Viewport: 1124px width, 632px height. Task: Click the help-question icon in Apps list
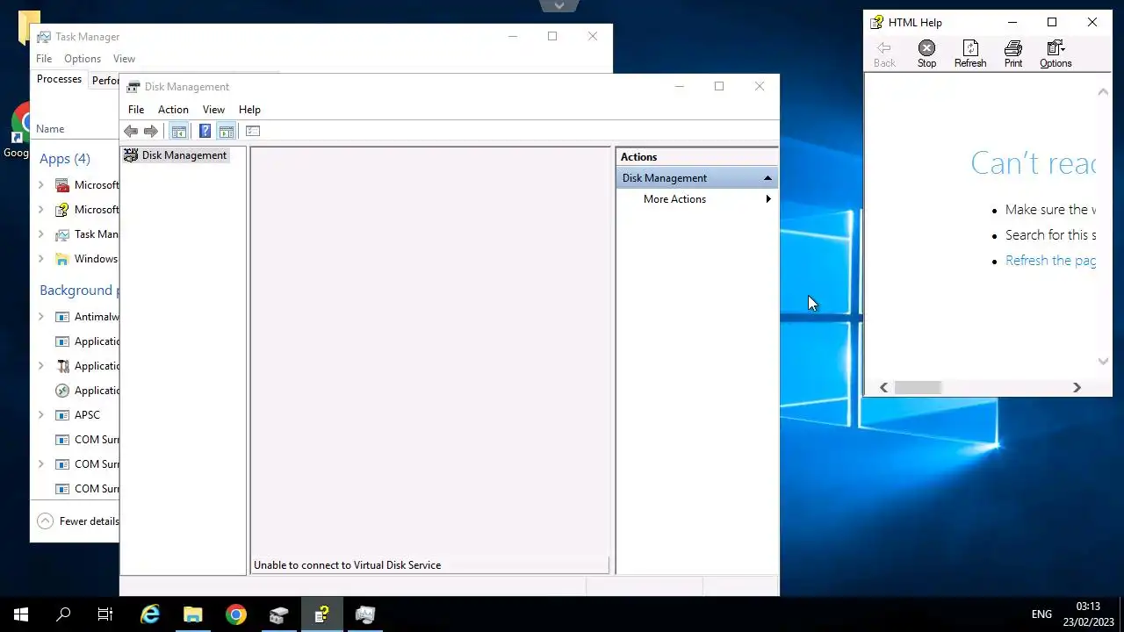click(62, 210)
